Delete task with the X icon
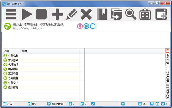The width and height of the screenshot is (172, 108). [x=86, y=14]
